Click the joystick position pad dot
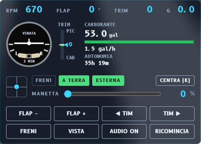This screenshot has width=201, height=144. (17, 87)
